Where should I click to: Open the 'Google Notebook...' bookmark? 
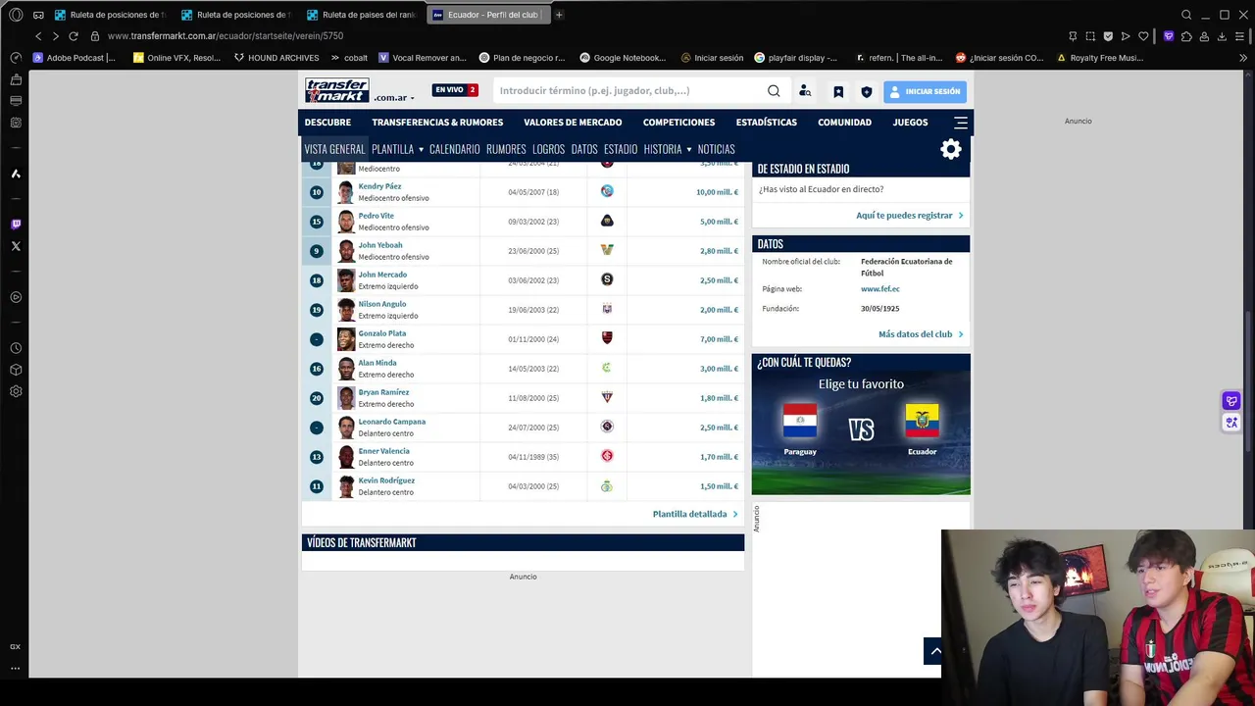[x=623, y=58]
